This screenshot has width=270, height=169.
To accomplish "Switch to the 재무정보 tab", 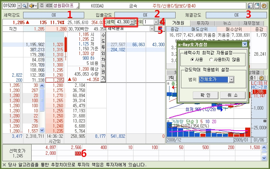I will point(251,23).
